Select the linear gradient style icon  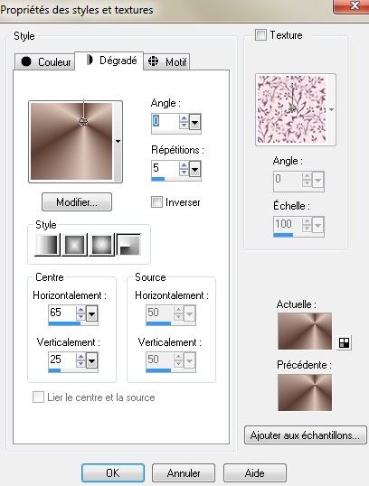pyautogui.click(x=48, y=245)
